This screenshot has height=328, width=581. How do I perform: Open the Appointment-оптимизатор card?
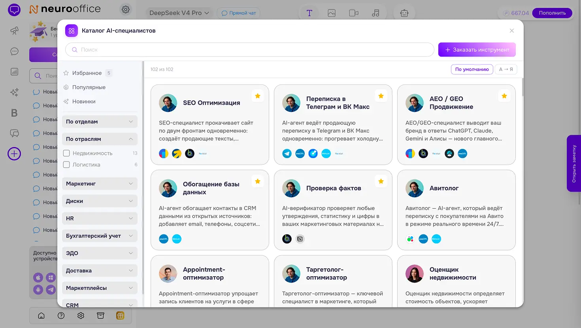coord(210,281)
